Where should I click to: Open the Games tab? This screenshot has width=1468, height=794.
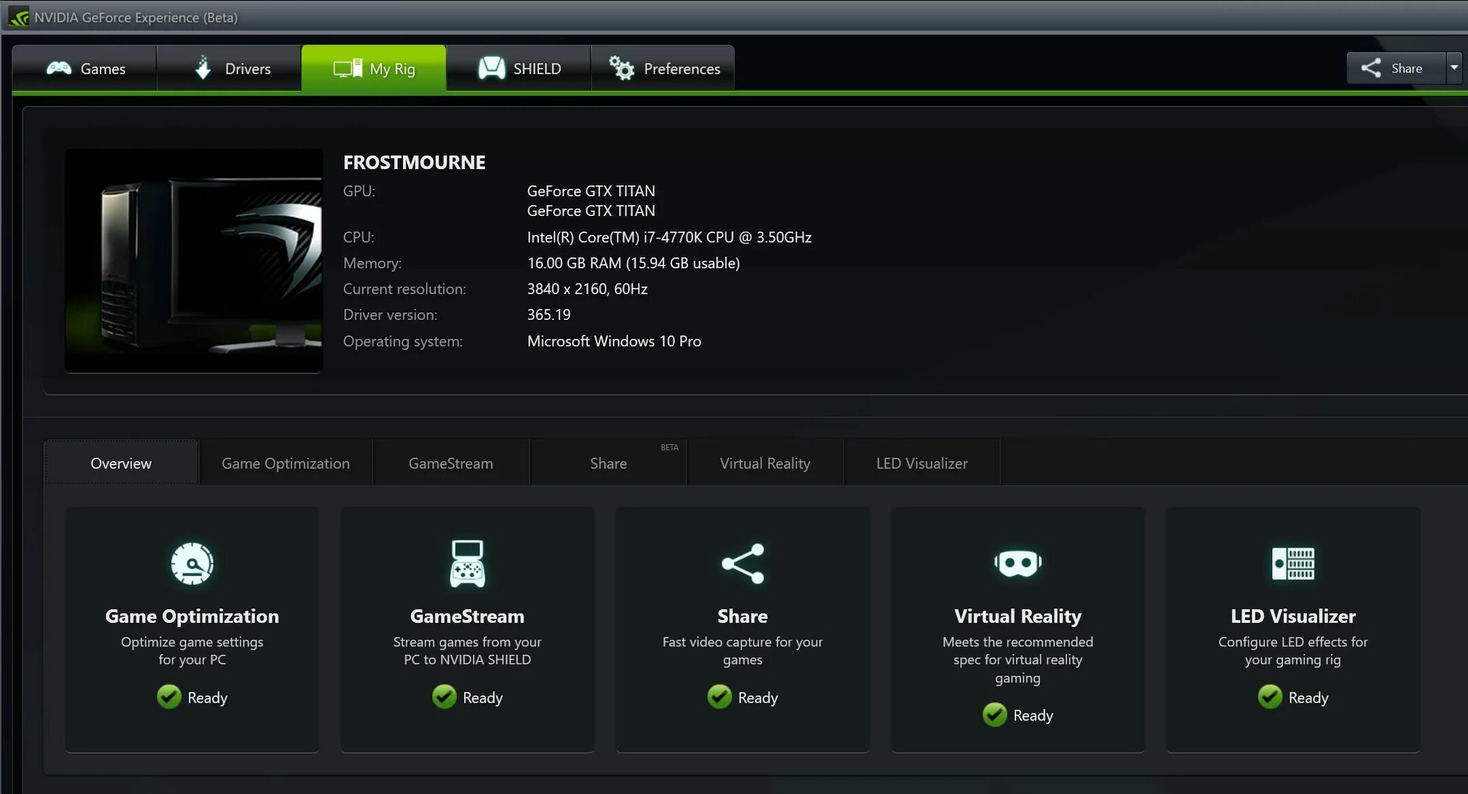coord(84,68)
